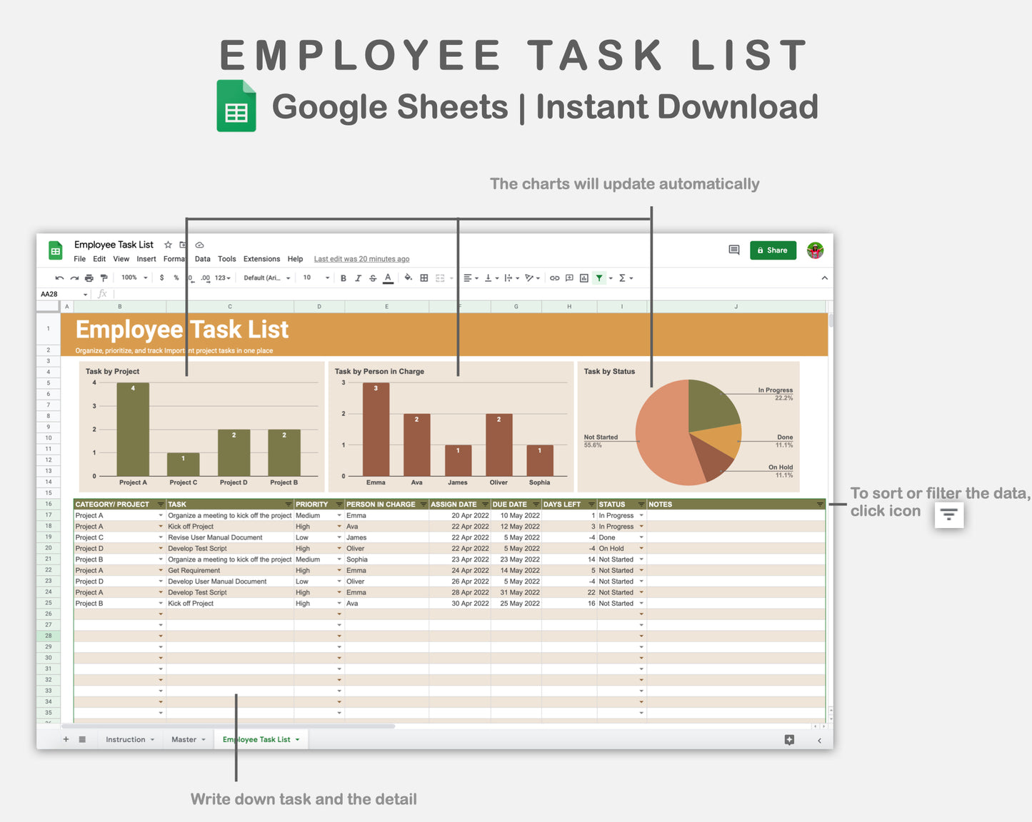Click the Last edit was 20 minutes ago link
This screenshot has width=1032, height=822.
tap(361, 259)
